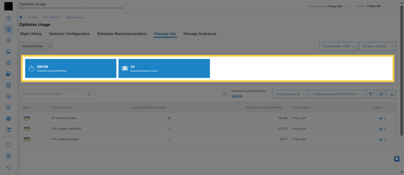
Task: Expand the CS-Internal-DevOps row chevron
Action: click(385, 119)
